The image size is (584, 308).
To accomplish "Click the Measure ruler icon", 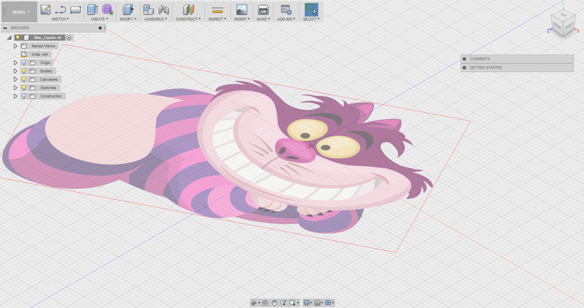I will coord(217,10).
